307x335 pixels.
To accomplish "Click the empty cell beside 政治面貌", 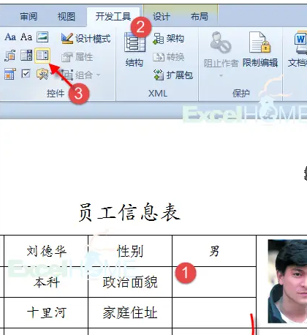I will pos(214,282).
